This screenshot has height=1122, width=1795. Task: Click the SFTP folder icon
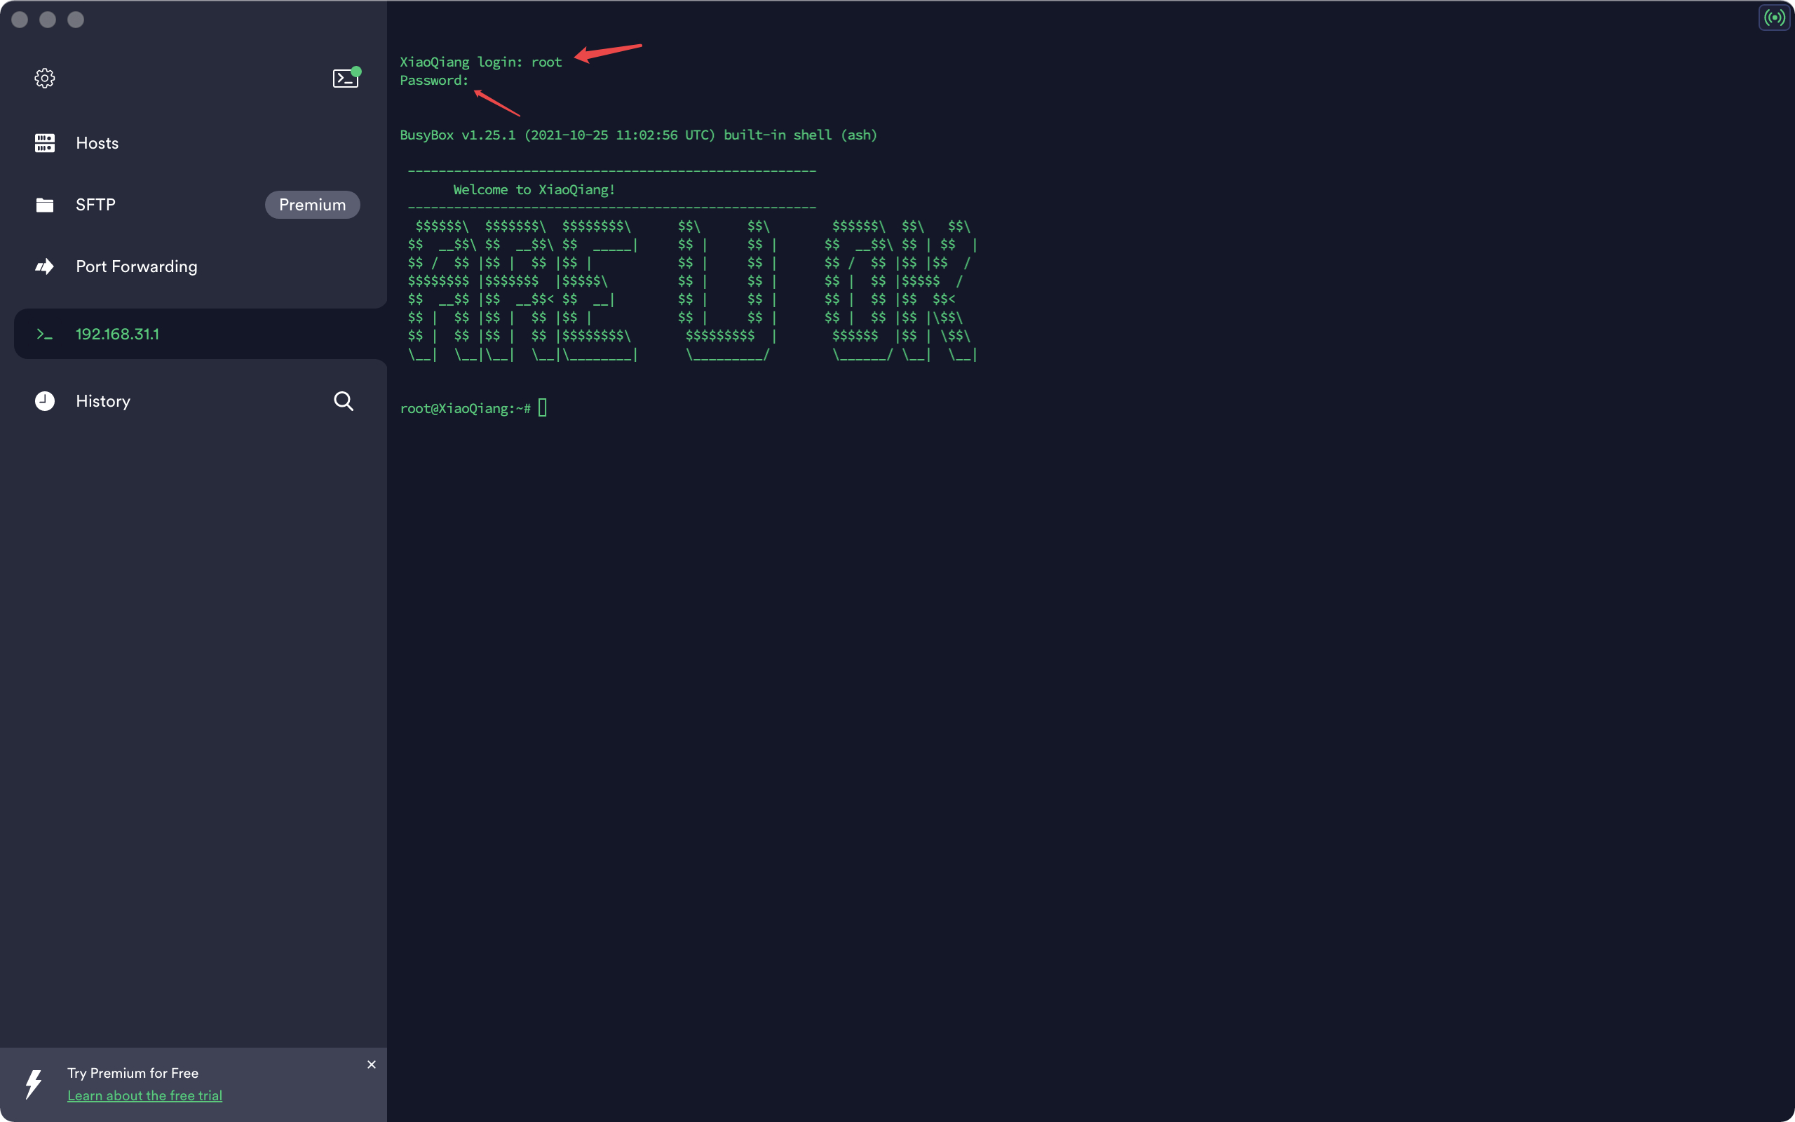coord(44,205)
